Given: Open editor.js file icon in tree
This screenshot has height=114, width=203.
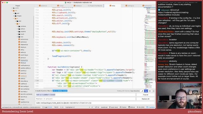Looking at the screenshot, I should tap(19, 53).
